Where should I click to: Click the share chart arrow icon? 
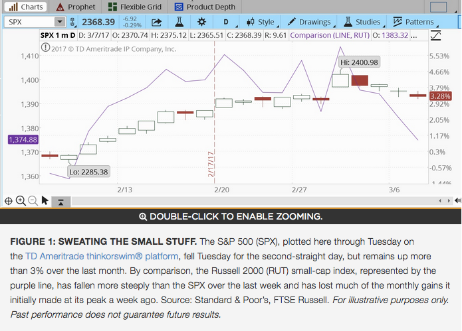click(x=156, y=22)
